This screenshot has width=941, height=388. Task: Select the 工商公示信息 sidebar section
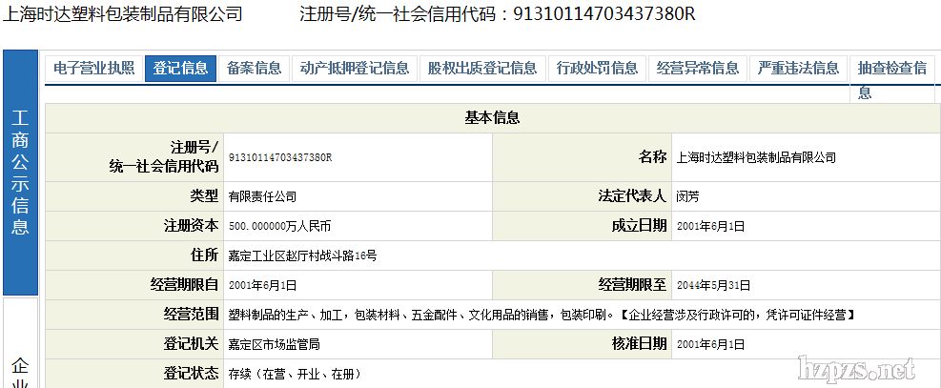(x=20, y=172)
